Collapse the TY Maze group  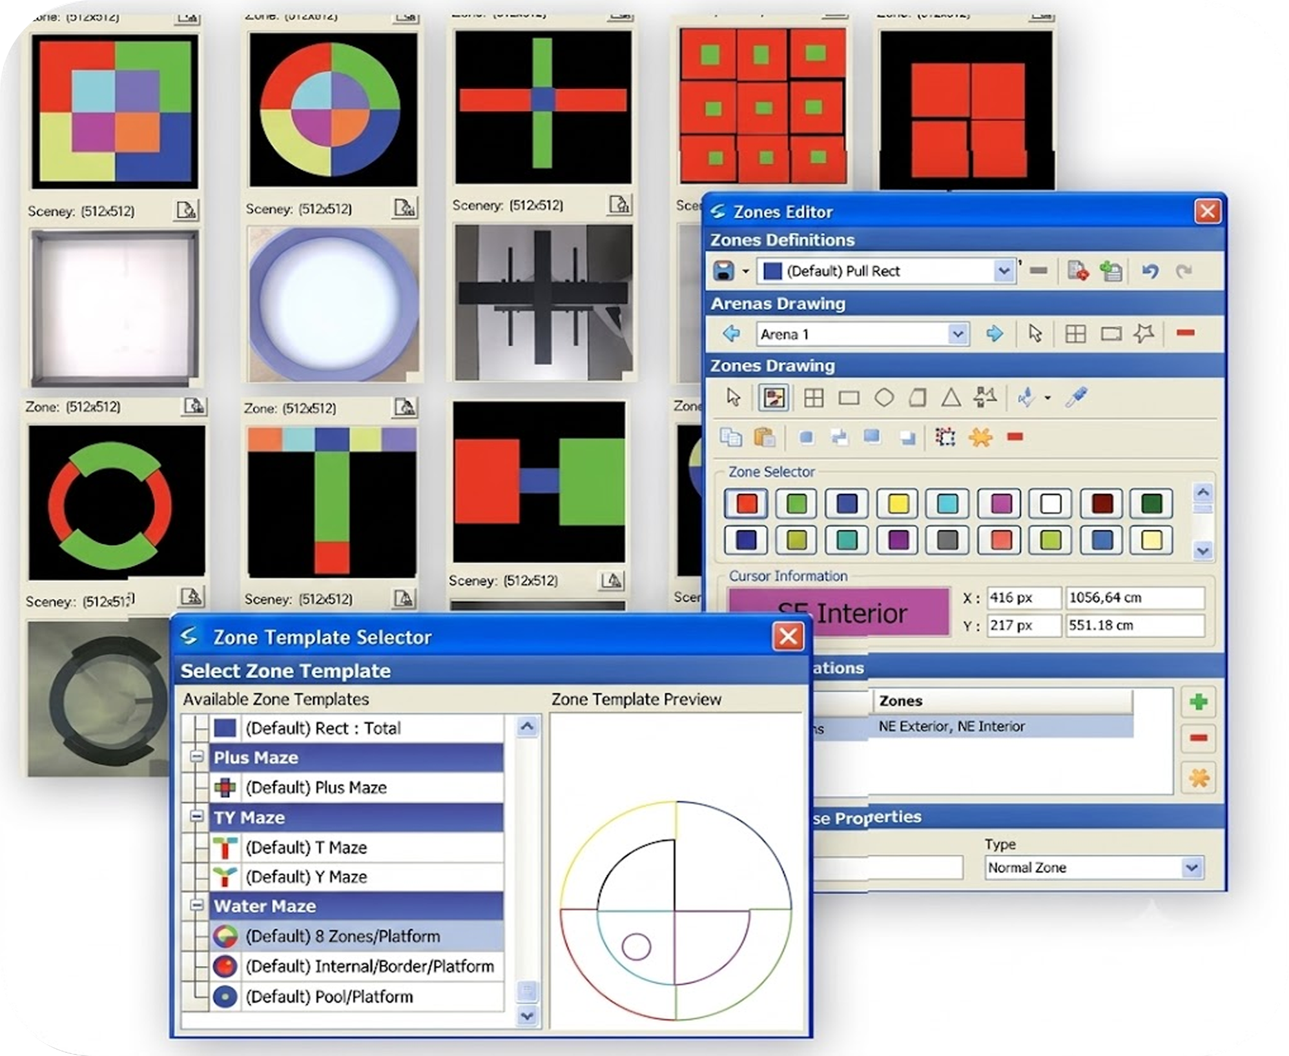click(197, 817)
